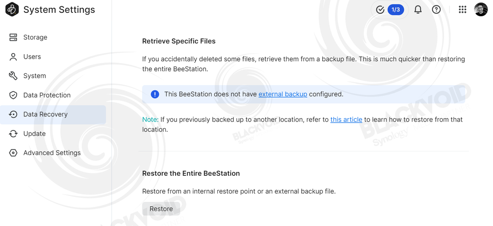The height and width of the screenshot is (226, 493).
Task: Click the Restore button
Action: tap(161, 209)
